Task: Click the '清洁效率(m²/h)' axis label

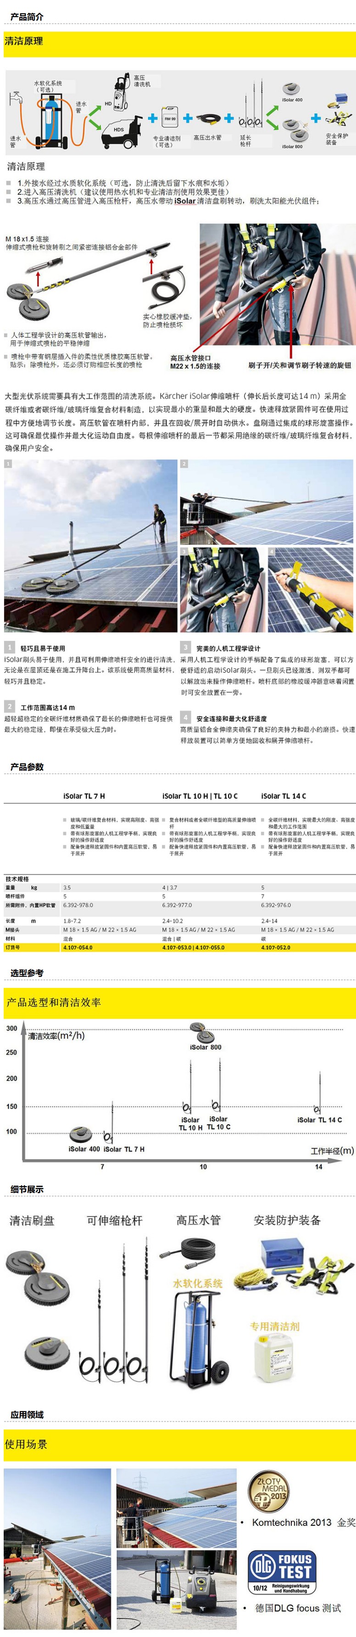Action: 56,1035
